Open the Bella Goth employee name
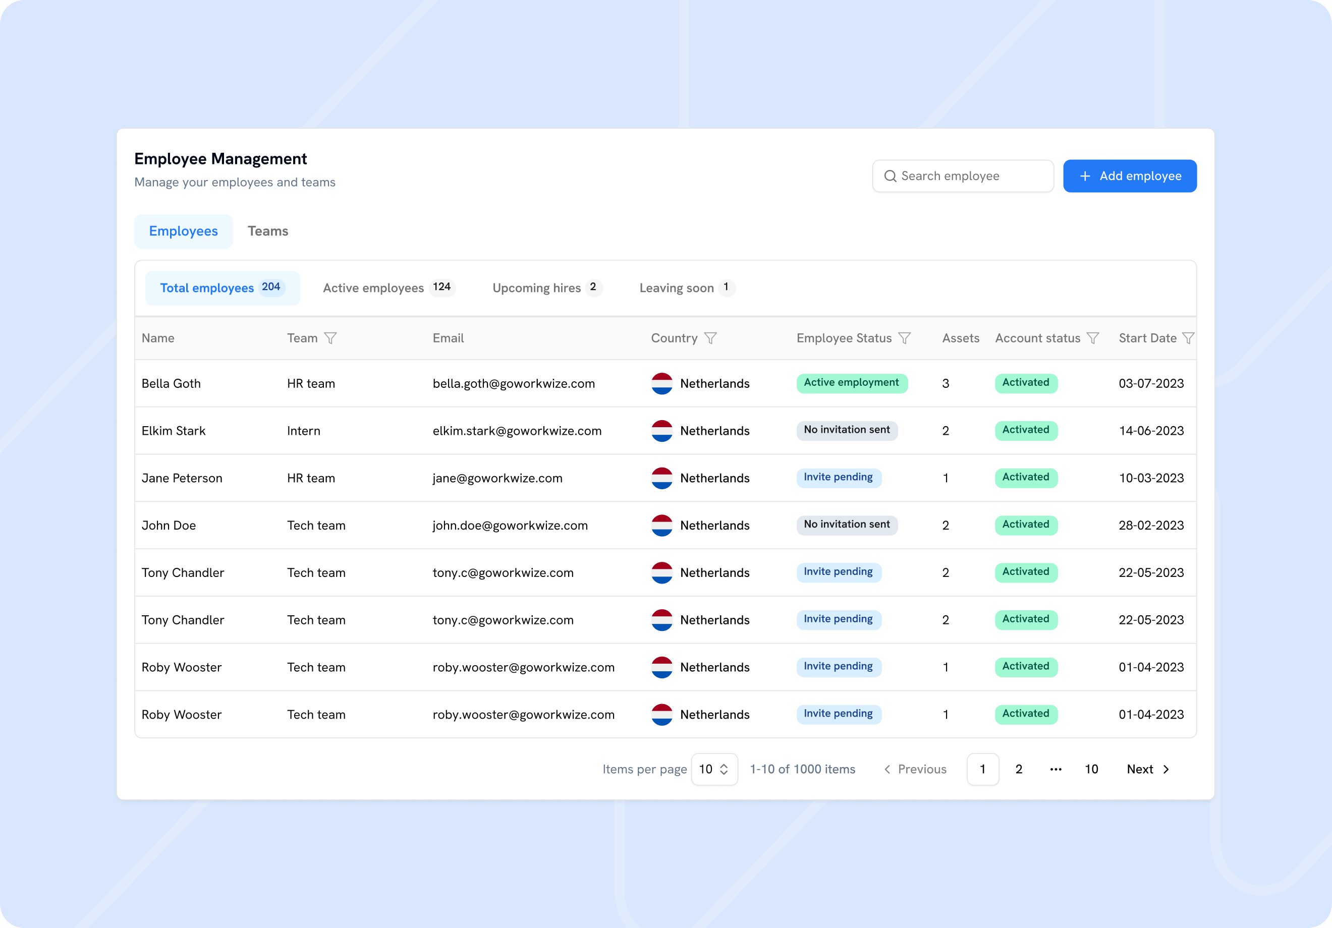1332x928 pixels. point(171,383)
